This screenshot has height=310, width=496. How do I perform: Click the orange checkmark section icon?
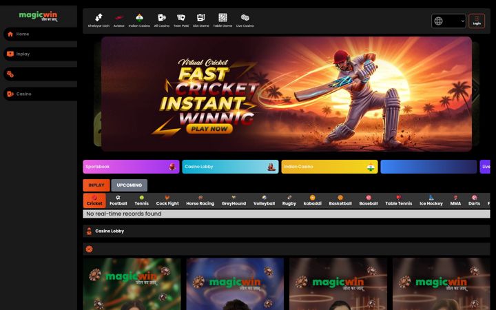pyautogui.click(x=89, y=249)
